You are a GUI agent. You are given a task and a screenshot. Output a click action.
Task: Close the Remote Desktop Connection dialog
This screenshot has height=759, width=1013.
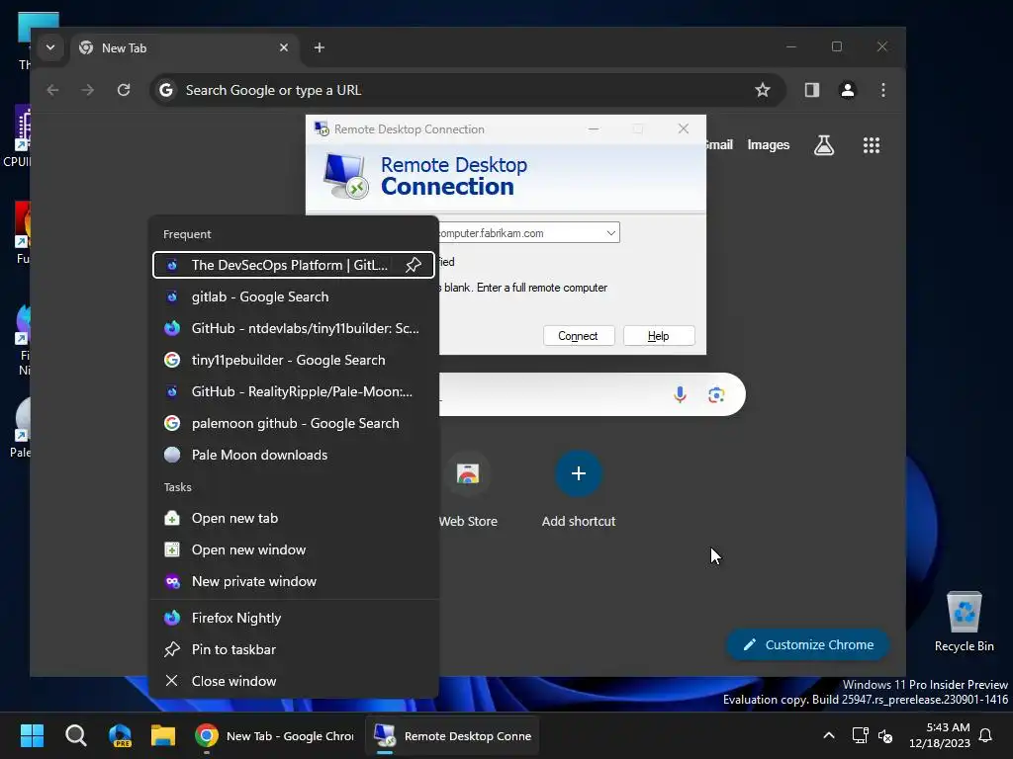click(x=684, y=129)
